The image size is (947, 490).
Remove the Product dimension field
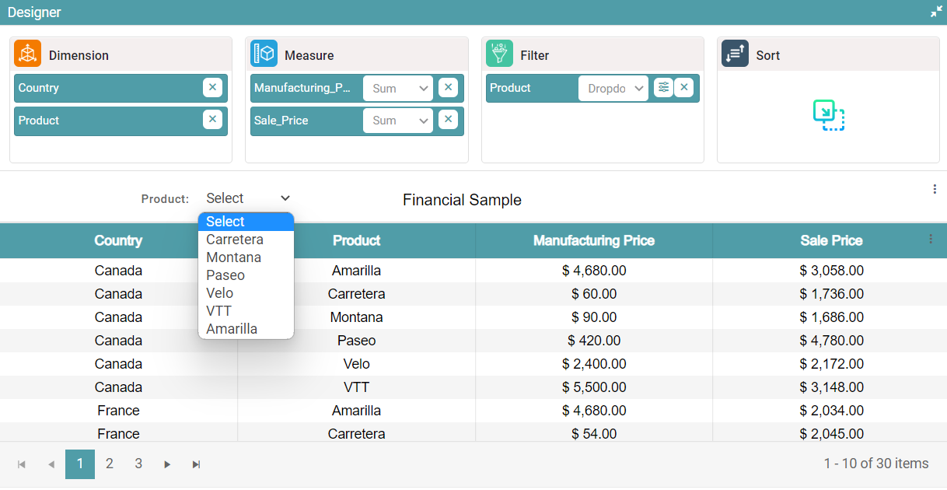click(x=212, y=120)
